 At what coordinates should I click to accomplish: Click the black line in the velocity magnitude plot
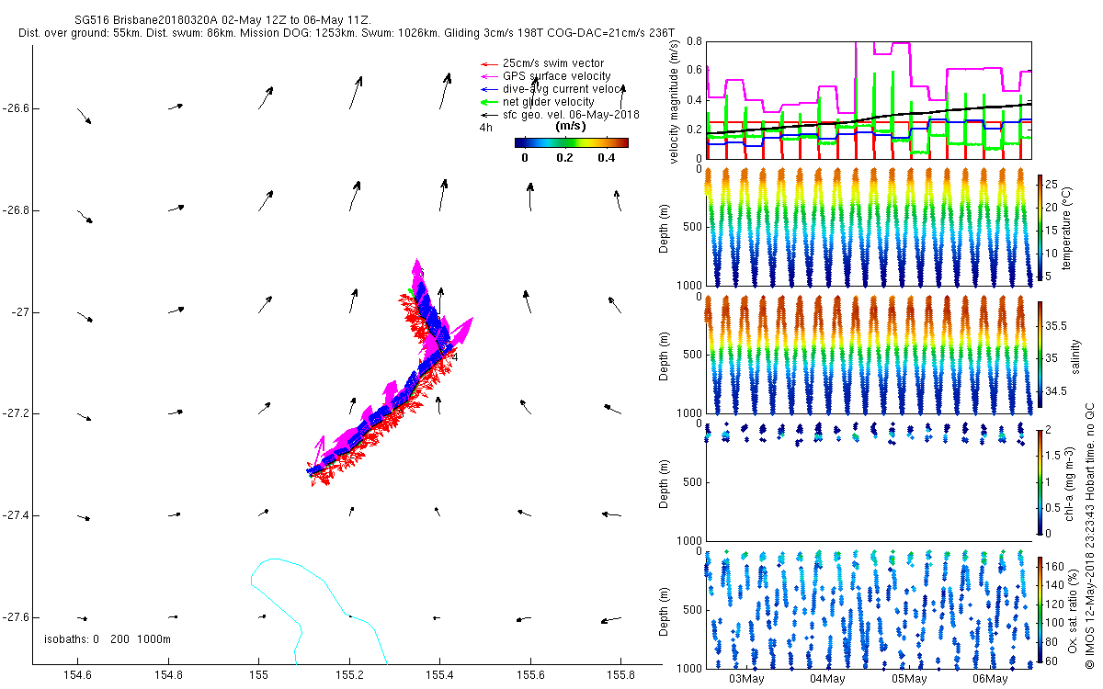click(869, 119)
